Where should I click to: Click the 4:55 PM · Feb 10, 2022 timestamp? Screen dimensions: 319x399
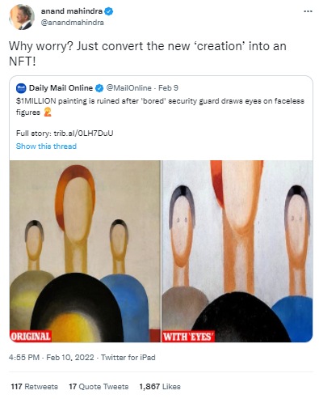(x=52, y=358)
